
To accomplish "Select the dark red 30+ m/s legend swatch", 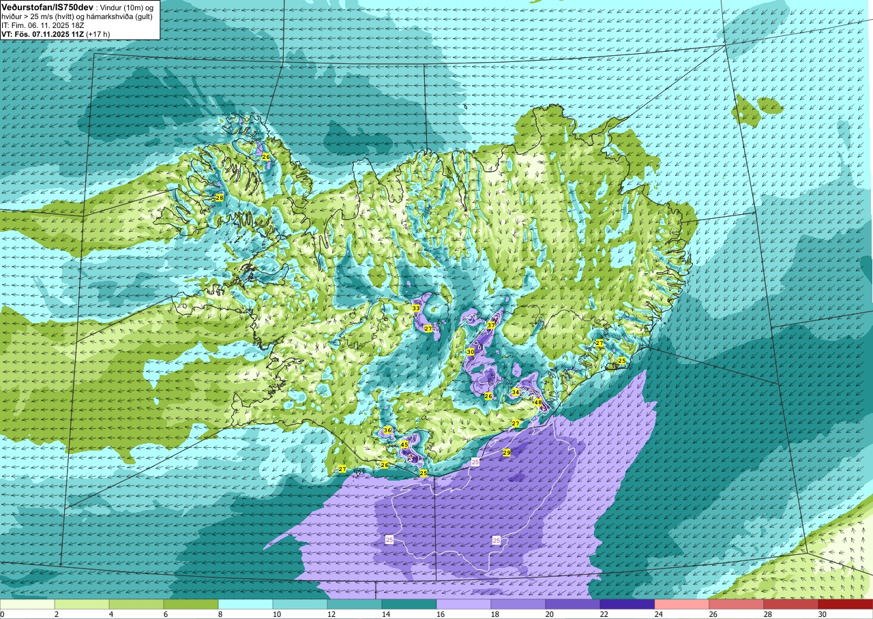I will [x=846, y=604].
